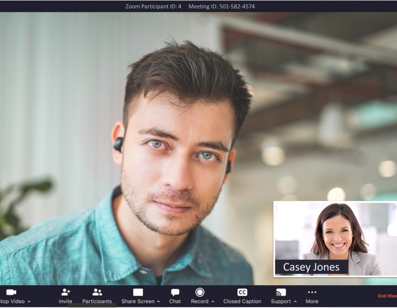The width and height of the screenshot is (397, 308).
Task: Click the Record circle icon
Action: pos(199,292)
